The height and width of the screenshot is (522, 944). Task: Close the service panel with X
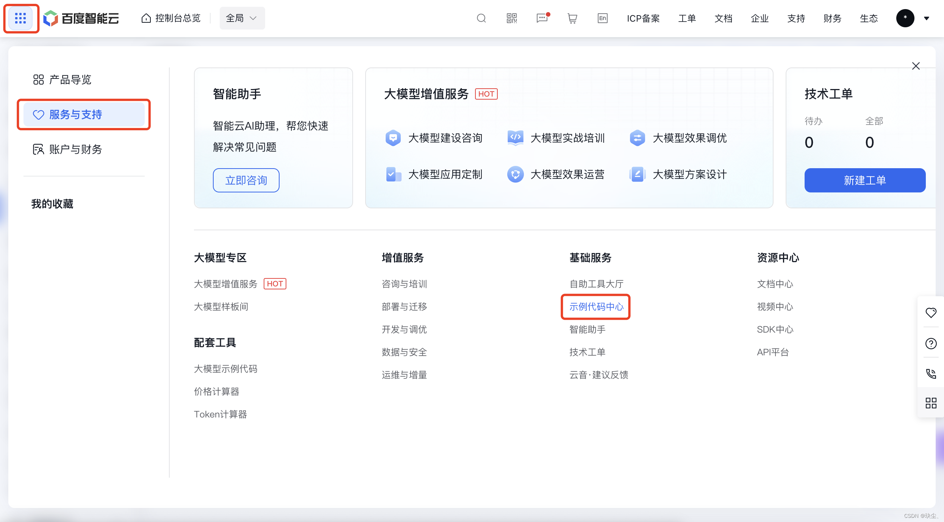pyautogui.click(x=916, y=66)
